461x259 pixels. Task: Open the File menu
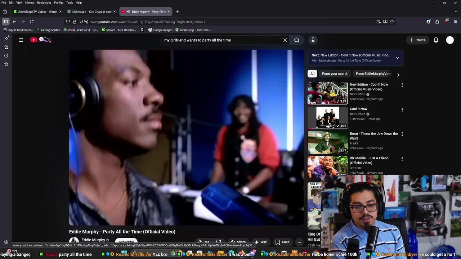[x=4, y=3]
